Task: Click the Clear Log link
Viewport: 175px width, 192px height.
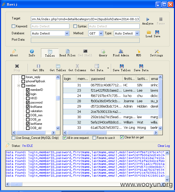Action: [164, 146]
